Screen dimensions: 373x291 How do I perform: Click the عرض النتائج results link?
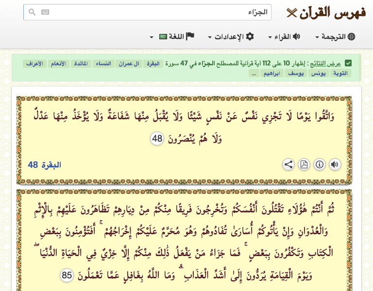325,64
